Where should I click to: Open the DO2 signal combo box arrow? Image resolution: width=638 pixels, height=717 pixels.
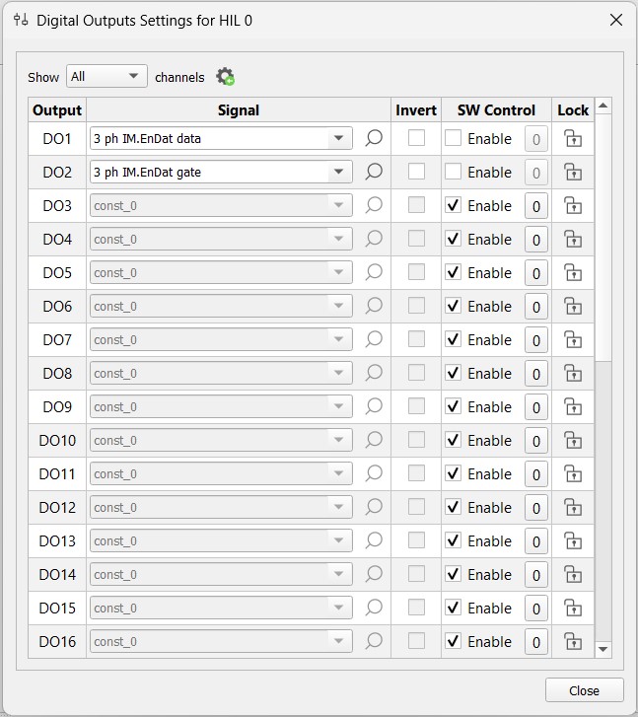coord(339,173)
